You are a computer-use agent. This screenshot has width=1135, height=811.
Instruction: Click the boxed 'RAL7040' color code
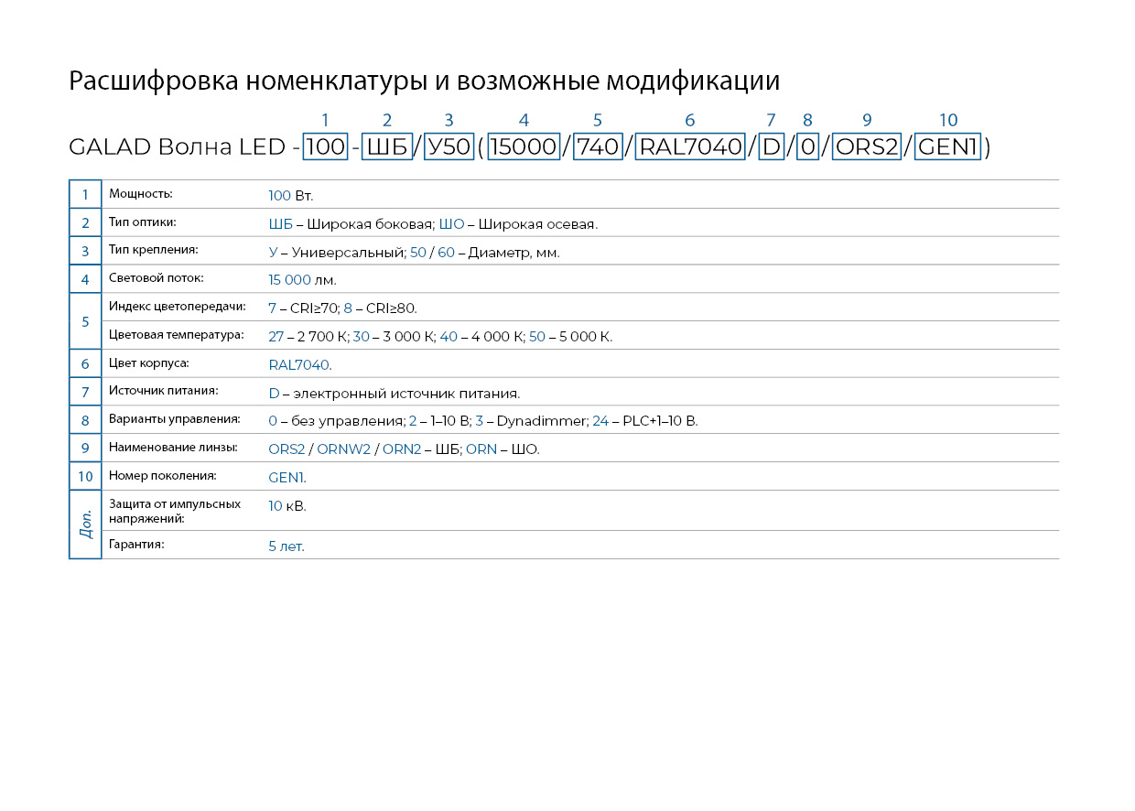coord(690,147)
